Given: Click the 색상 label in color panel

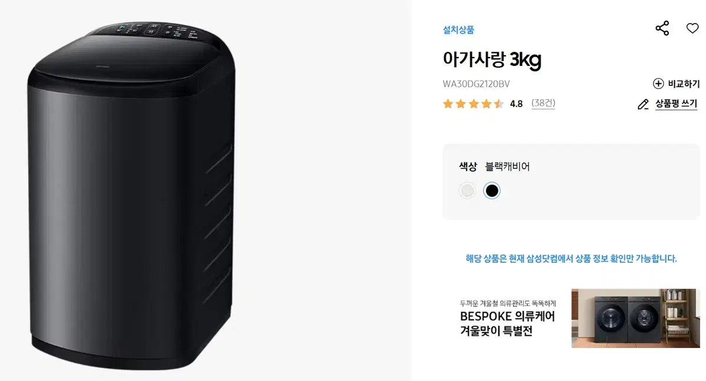Looking at the screenshot, I should click(x=468, y=166).
